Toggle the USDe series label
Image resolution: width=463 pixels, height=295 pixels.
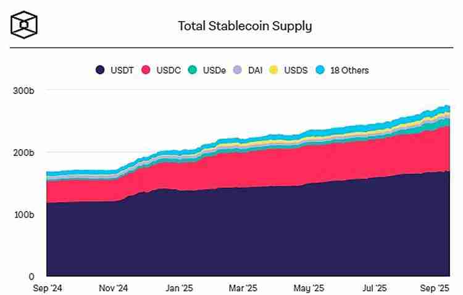coord(214,71)
